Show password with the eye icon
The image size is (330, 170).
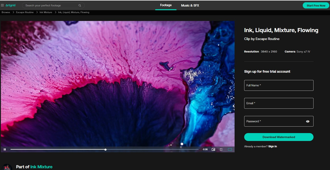pos(308,121)
